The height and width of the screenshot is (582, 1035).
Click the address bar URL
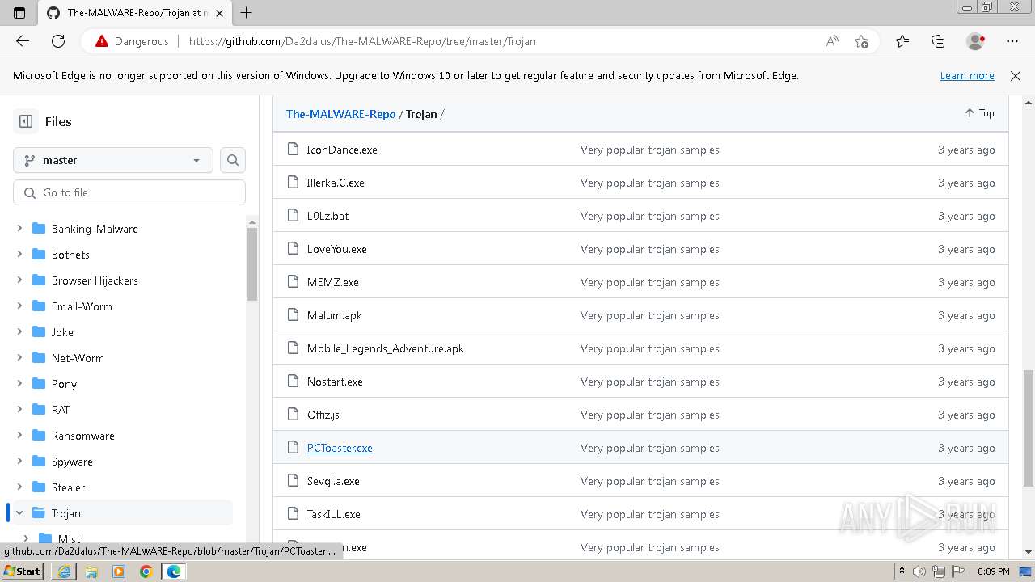[x=362, y=41]
